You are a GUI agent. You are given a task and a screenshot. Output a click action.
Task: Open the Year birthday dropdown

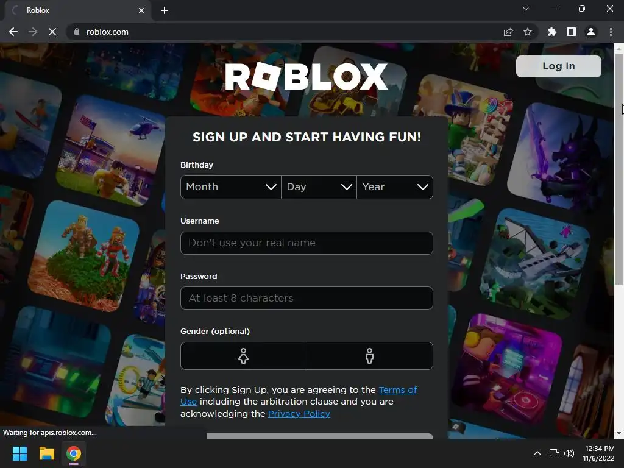point(395,187)
